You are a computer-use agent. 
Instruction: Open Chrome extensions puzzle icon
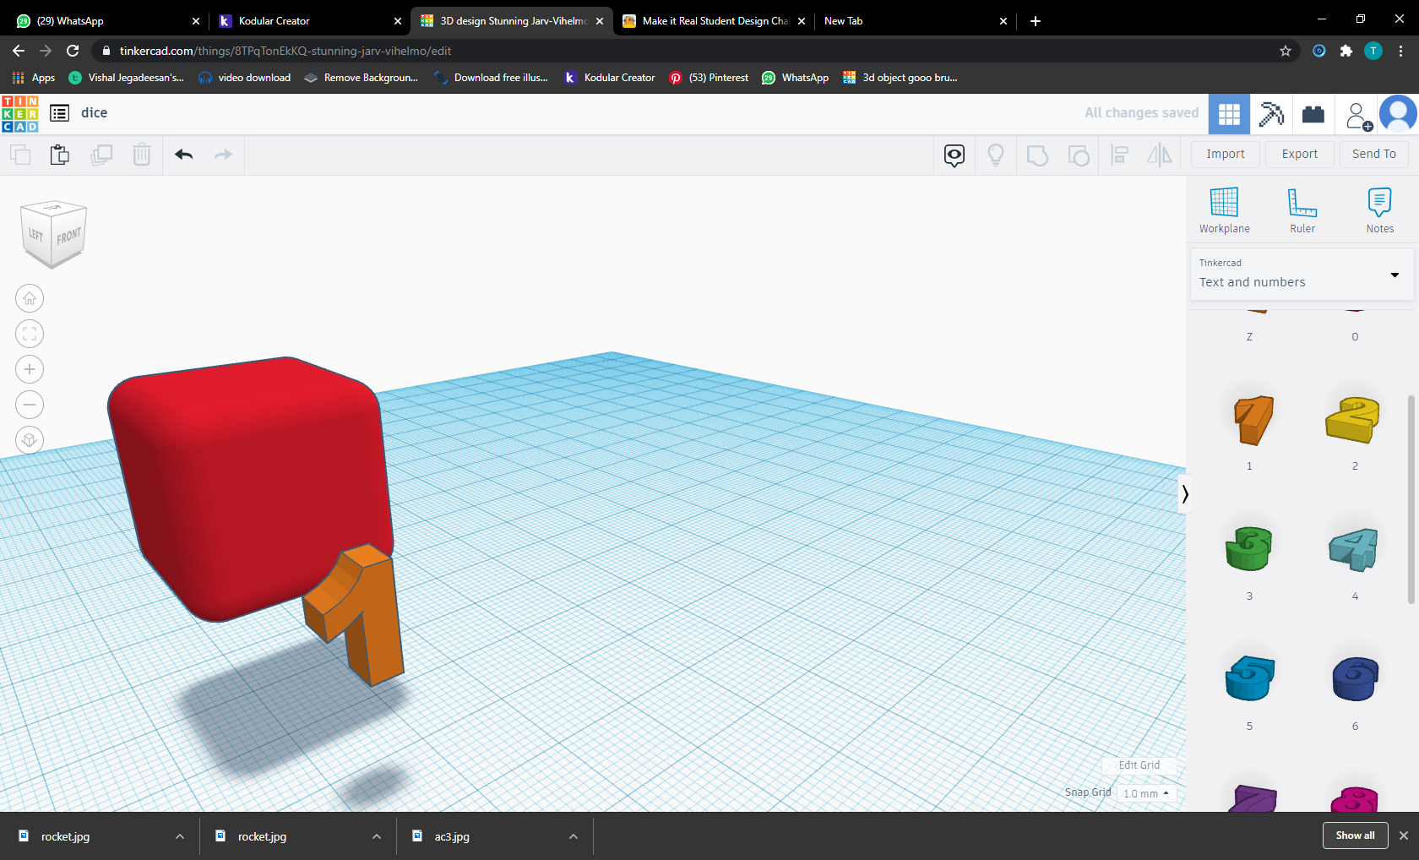tap(1346, 51)
